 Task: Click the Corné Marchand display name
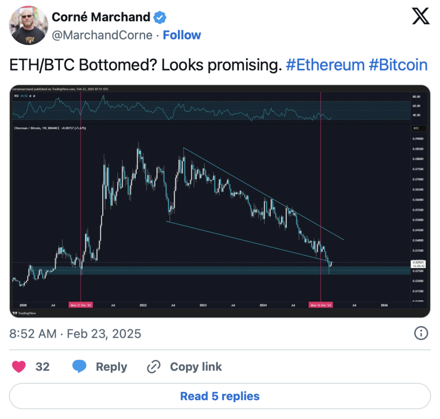101,17
